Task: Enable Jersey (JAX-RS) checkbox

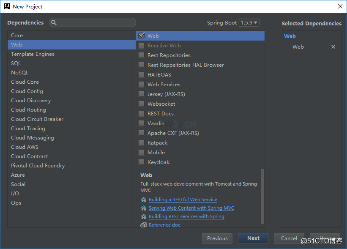Action: tap(142, 94)
